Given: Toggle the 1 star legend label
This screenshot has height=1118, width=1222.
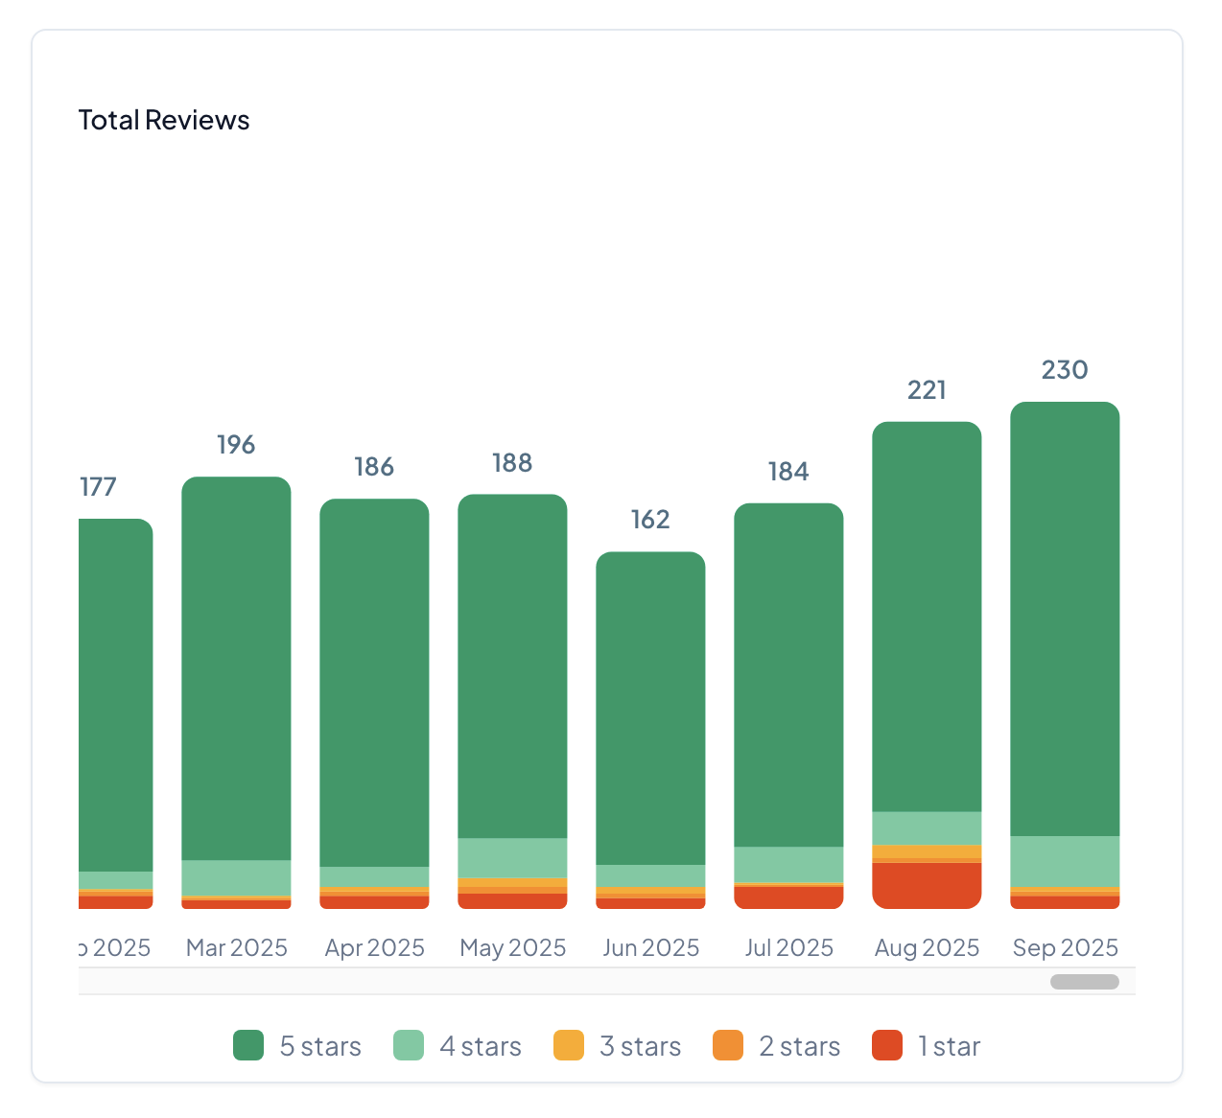Looking at the screenshot, I should coord(949,1046).
